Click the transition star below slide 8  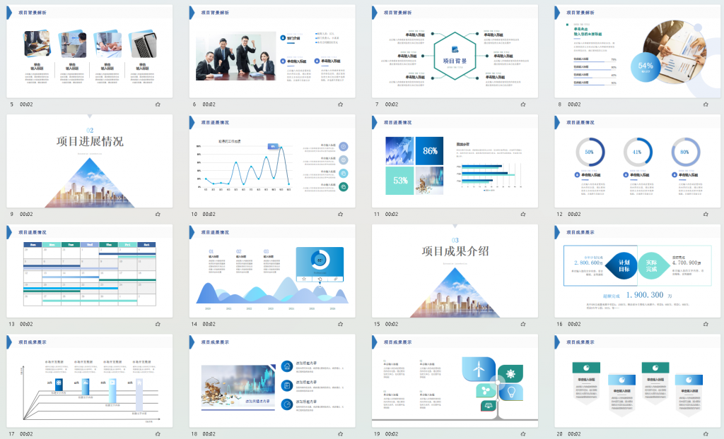pyautogui.click(x=705, y=104)
